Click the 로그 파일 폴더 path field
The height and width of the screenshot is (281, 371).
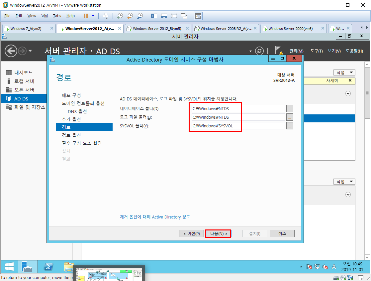238,117
